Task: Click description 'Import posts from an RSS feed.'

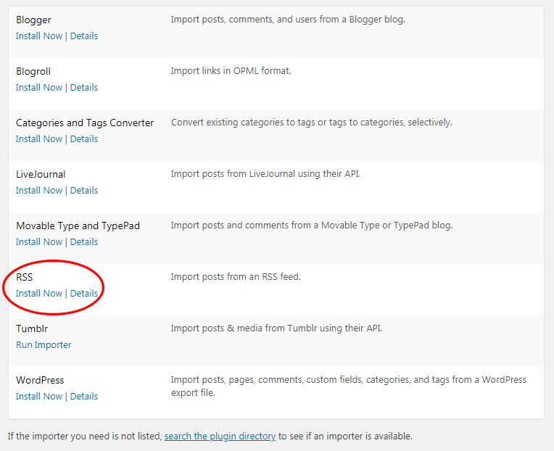Action: pos(236,277)
